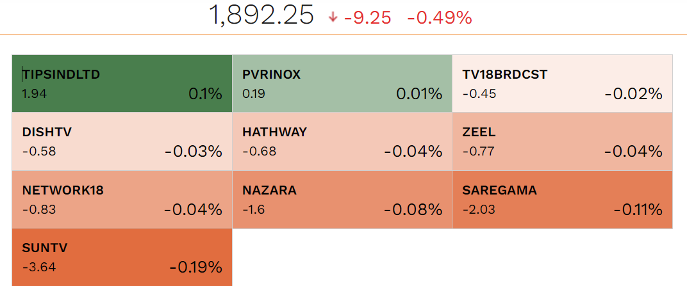Open the TV18BRDCST stock tile
The width and height of the screenshot is (687, 286).
click(562, 84)
